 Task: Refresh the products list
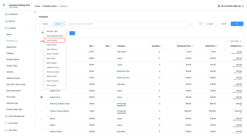click(200, 24)
